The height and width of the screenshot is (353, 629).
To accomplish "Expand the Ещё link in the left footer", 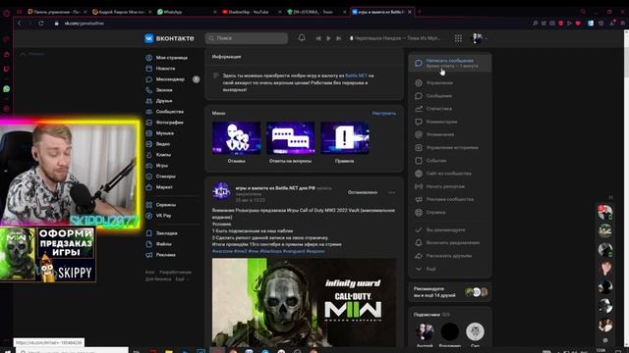I will (x=182, y=278).
